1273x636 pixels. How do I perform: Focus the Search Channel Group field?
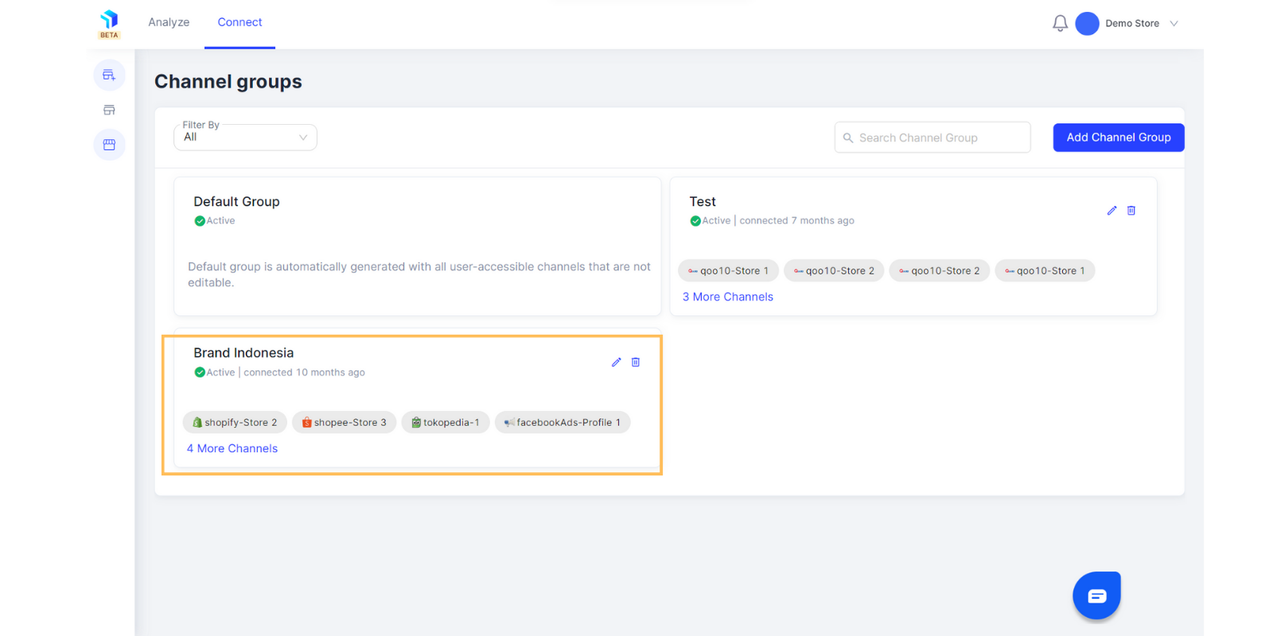932,138
